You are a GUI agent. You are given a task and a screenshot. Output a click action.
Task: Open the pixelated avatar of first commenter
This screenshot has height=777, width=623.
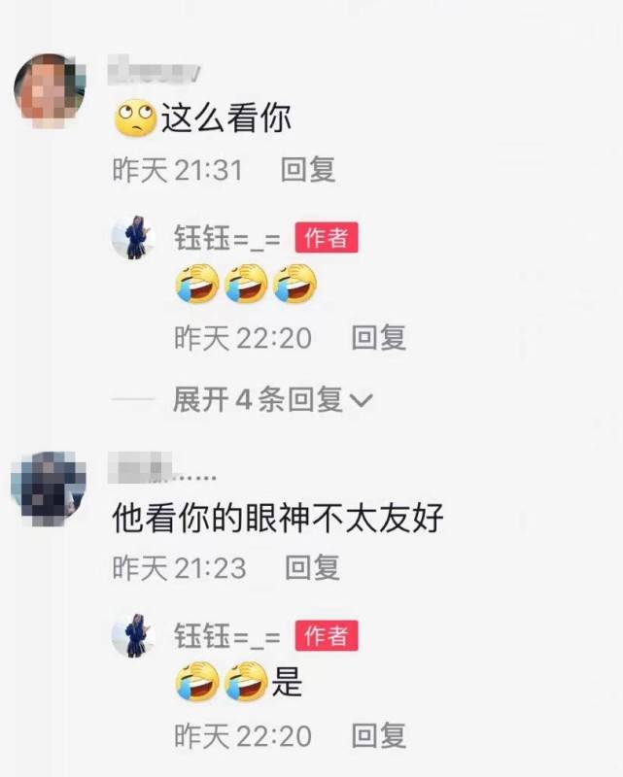coord(50,90)
